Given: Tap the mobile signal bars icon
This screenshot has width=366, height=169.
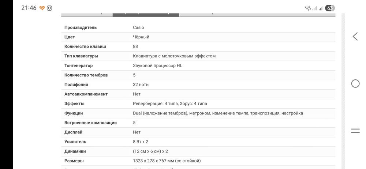Looking at the screenshot, I should click(x=321, y=8).
